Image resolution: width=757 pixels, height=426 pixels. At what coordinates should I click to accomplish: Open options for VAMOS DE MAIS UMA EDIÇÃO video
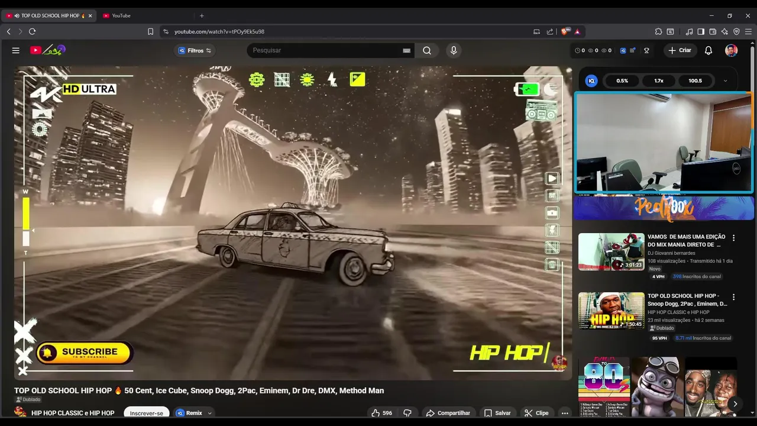click(734, 238)
